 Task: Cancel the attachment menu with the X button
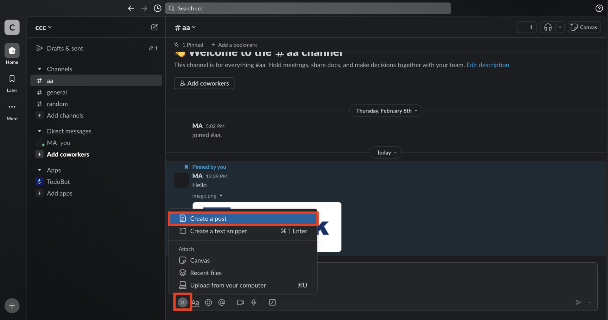pyautogui.click(x=182, y=302)
